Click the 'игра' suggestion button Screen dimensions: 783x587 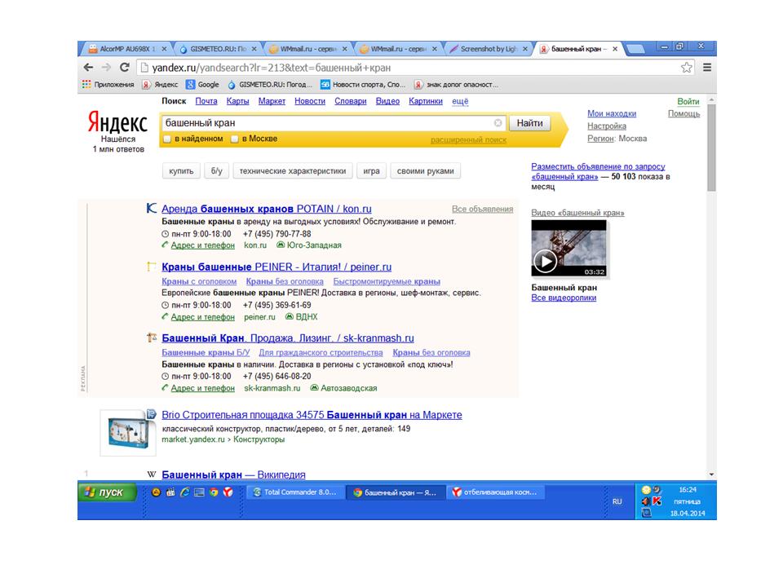pyautogui.click(x=371, y=170)
